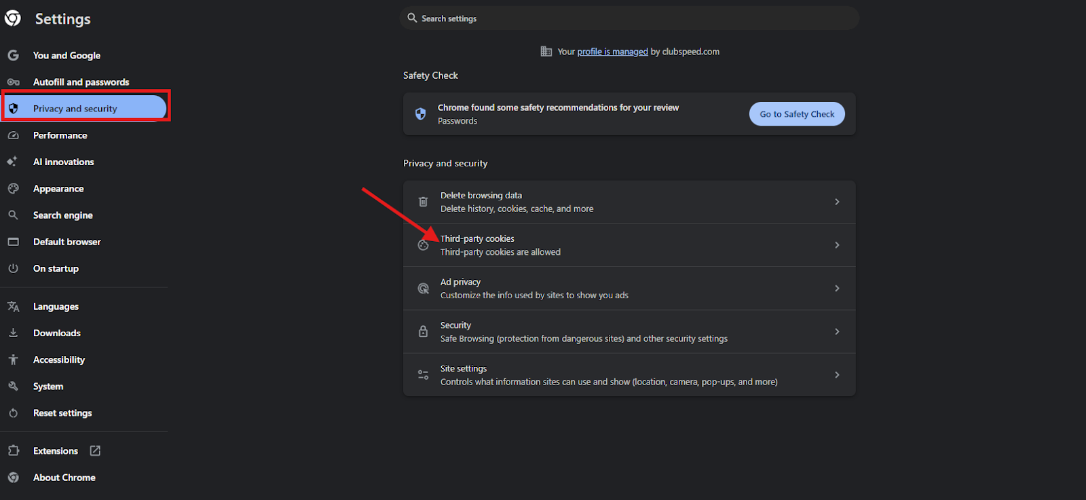Image resolution: width=1086 pixels, height=500 pixels.
Task: Click the translate icon for Languages
Action: 13,306
